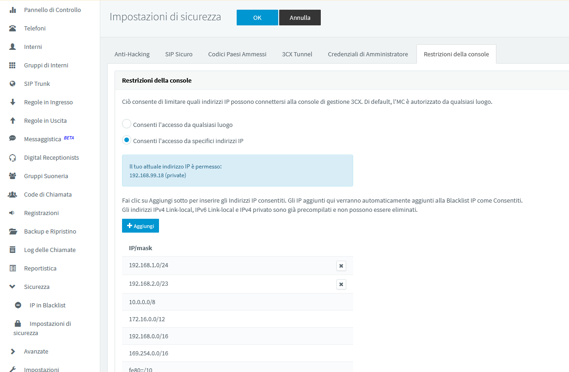Viewport: 569px width, 372px height.
Task: Click the Annulla button
Action: pyautogui.click(x=300, y=18)
